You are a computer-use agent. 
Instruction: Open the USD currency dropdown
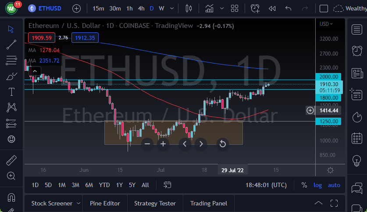click(326, 24)
